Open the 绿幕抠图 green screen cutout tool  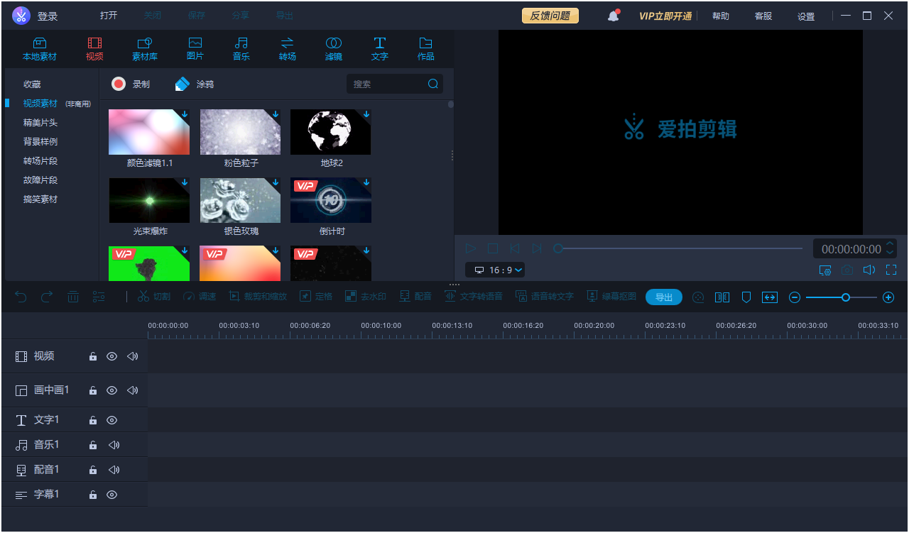point(611,297)
